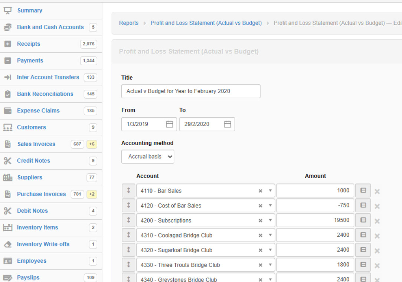Screen dimensions: 402x282
Task: Open the From date calendar picker
Action: (x=170, y=124)
